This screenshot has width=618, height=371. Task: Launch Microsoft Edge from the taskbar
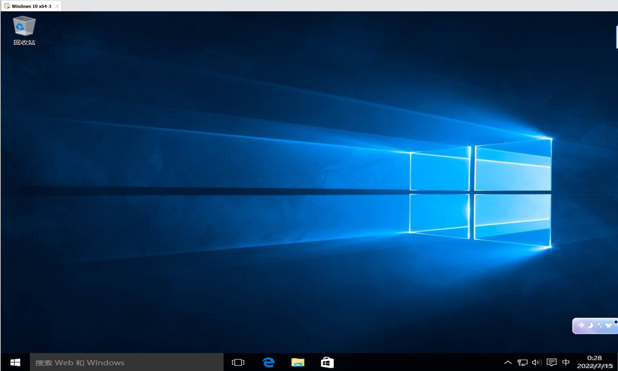point(268,362)
